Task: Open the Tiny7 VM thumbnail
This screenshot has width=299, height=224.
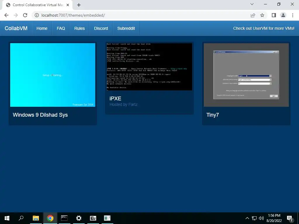Action: click(246, 75)
